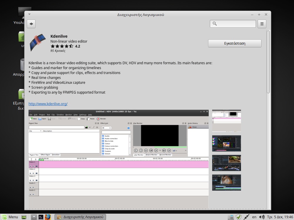Image resolution: width=294 pixels, height=220 pixels.
Task: Click the Εγκατάσταση install button
Action: [235, 43]
